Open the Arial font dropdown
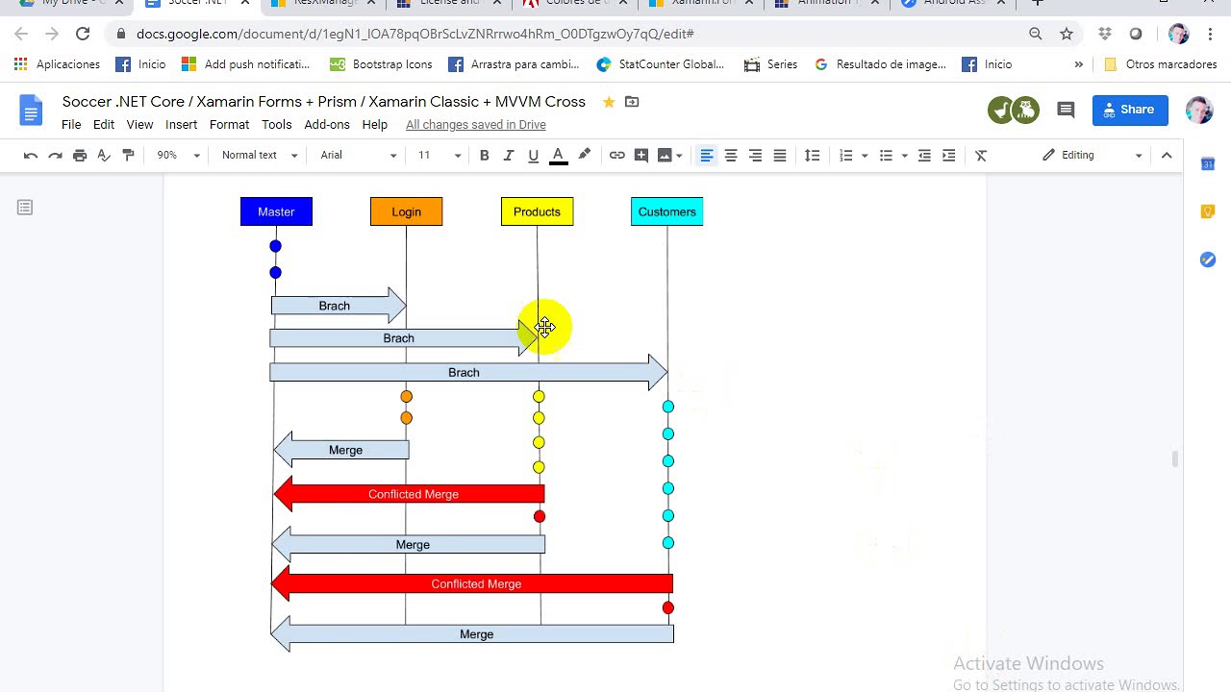This screenshot has height=692, width=1231. 359,155
